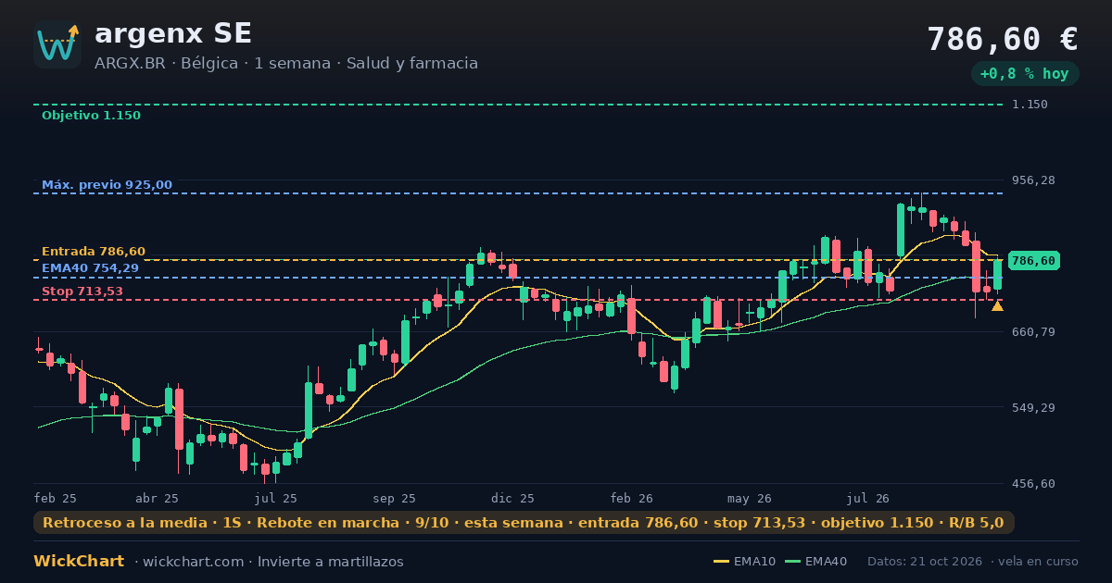Select the "+0,8 % hoy" change badge

coord(1025,74)
